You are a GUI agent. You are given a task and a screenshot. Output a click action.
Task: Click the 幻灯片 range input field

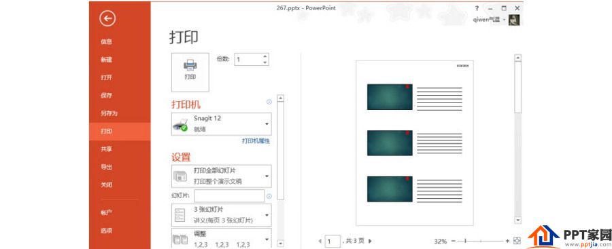click(229, 196)
